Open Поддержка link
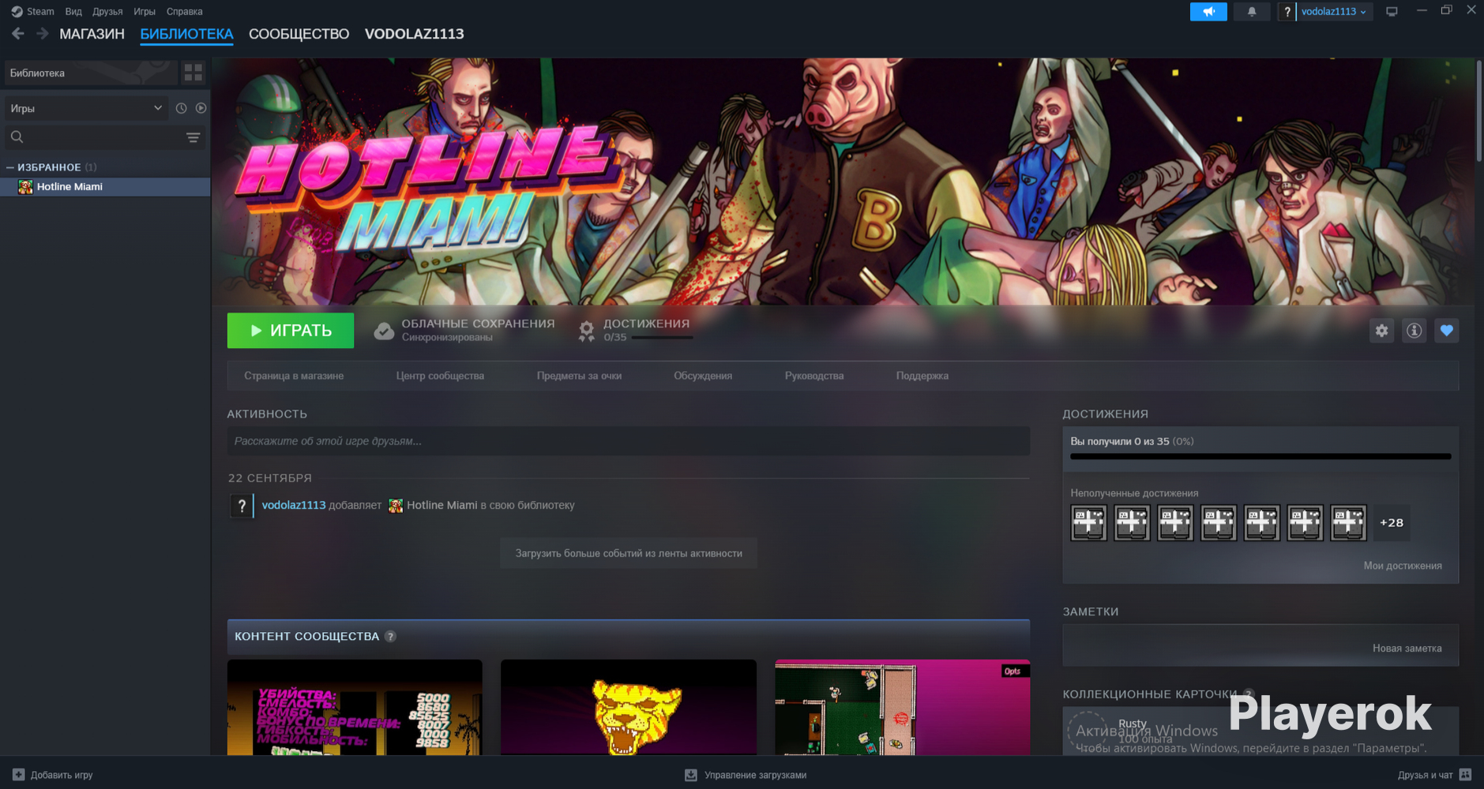This screenshot has width=1484, height=789. tap(922, 376)
